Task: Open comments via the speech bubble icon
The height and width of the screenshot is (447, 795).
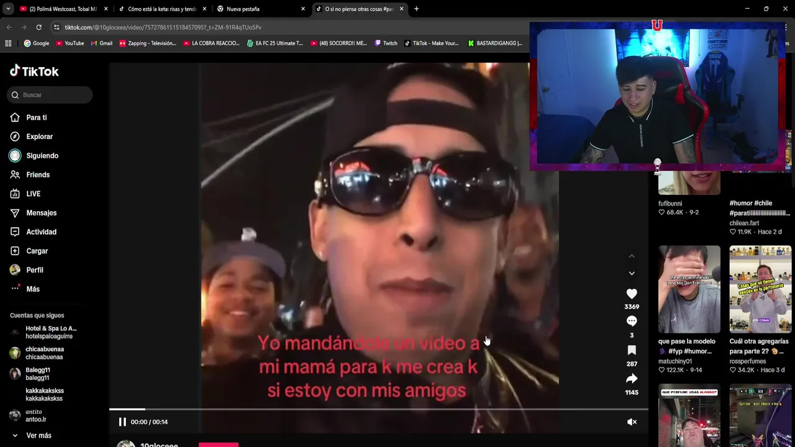Action: coord(632,321)
